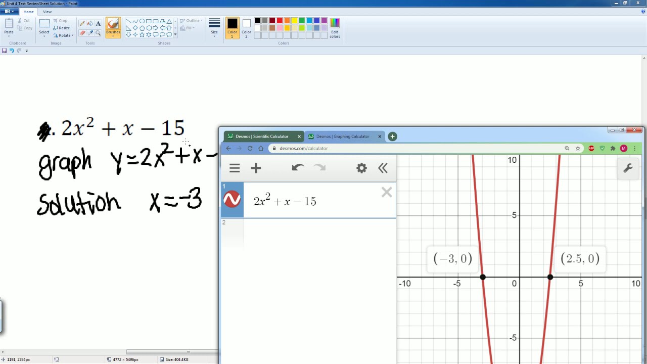Delete expression 1 with the X
The image size is (647, 364).
[387, 192]
